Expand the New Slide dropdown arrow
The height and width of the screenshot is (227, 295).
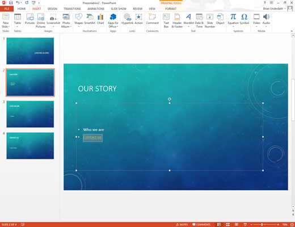click(6, 27)
